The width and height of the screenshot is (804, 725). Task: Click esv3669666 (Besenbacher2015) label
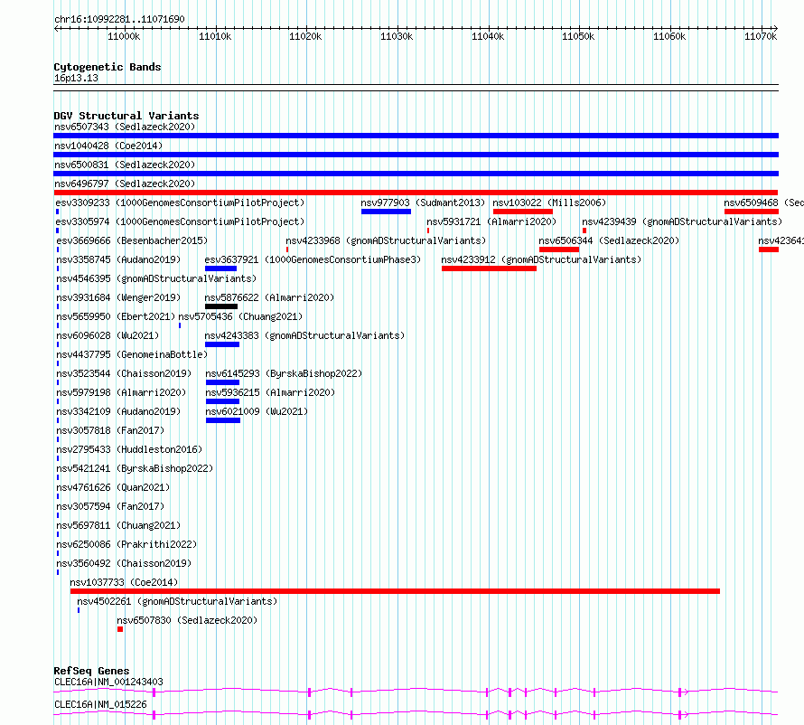coord(132,240)
